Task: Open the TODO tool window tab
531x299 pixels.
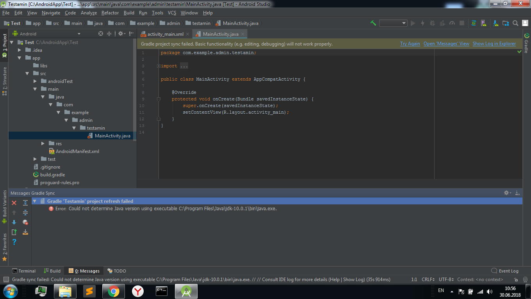Action: pyautogui.click(x=117, y=271)
